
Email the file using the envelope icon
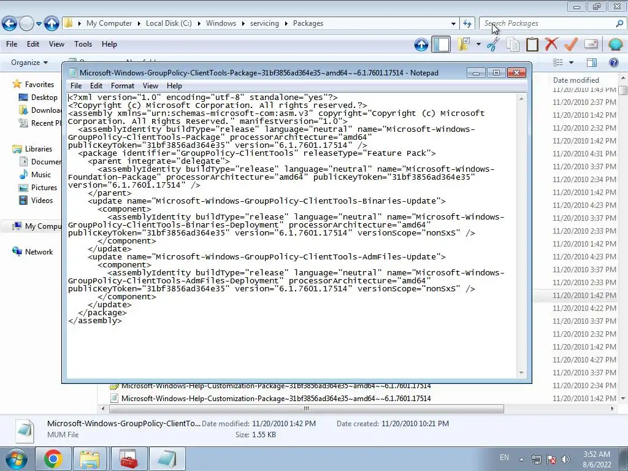591,44
